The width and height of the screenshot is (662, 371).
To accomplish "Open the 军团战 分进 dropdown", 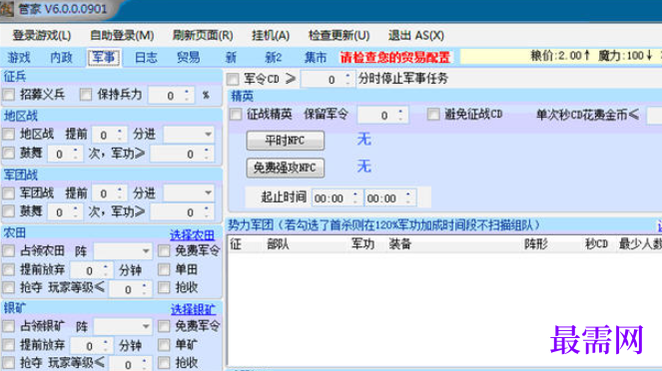I will click(188, 193).
